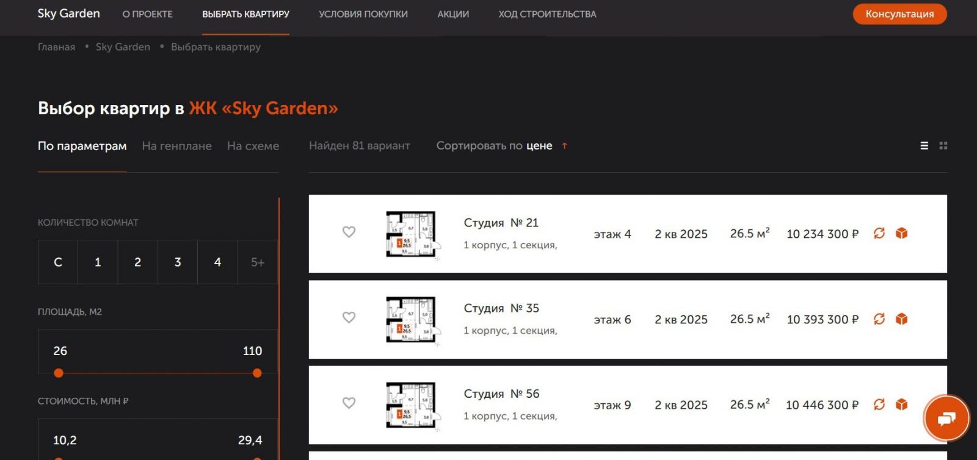The image size is (977, 460).
Task: Click maximum area slider handle
Action: pyautogui.click(x=257, y=373)
